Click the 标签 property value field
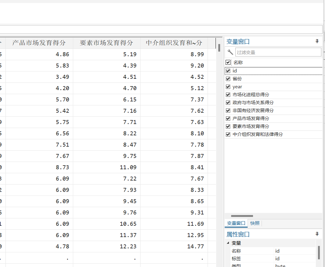The height and width of the screenshot is (267, 325). click(x=294, y=259)
